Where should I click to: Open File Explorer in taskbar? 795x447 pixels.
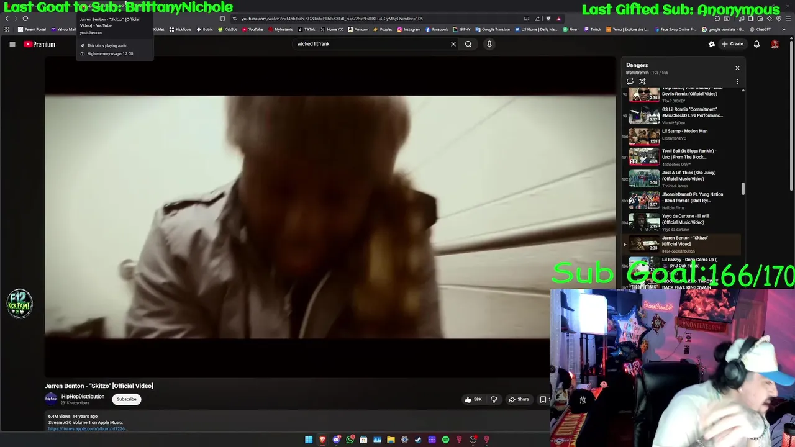tap(391, 440)
